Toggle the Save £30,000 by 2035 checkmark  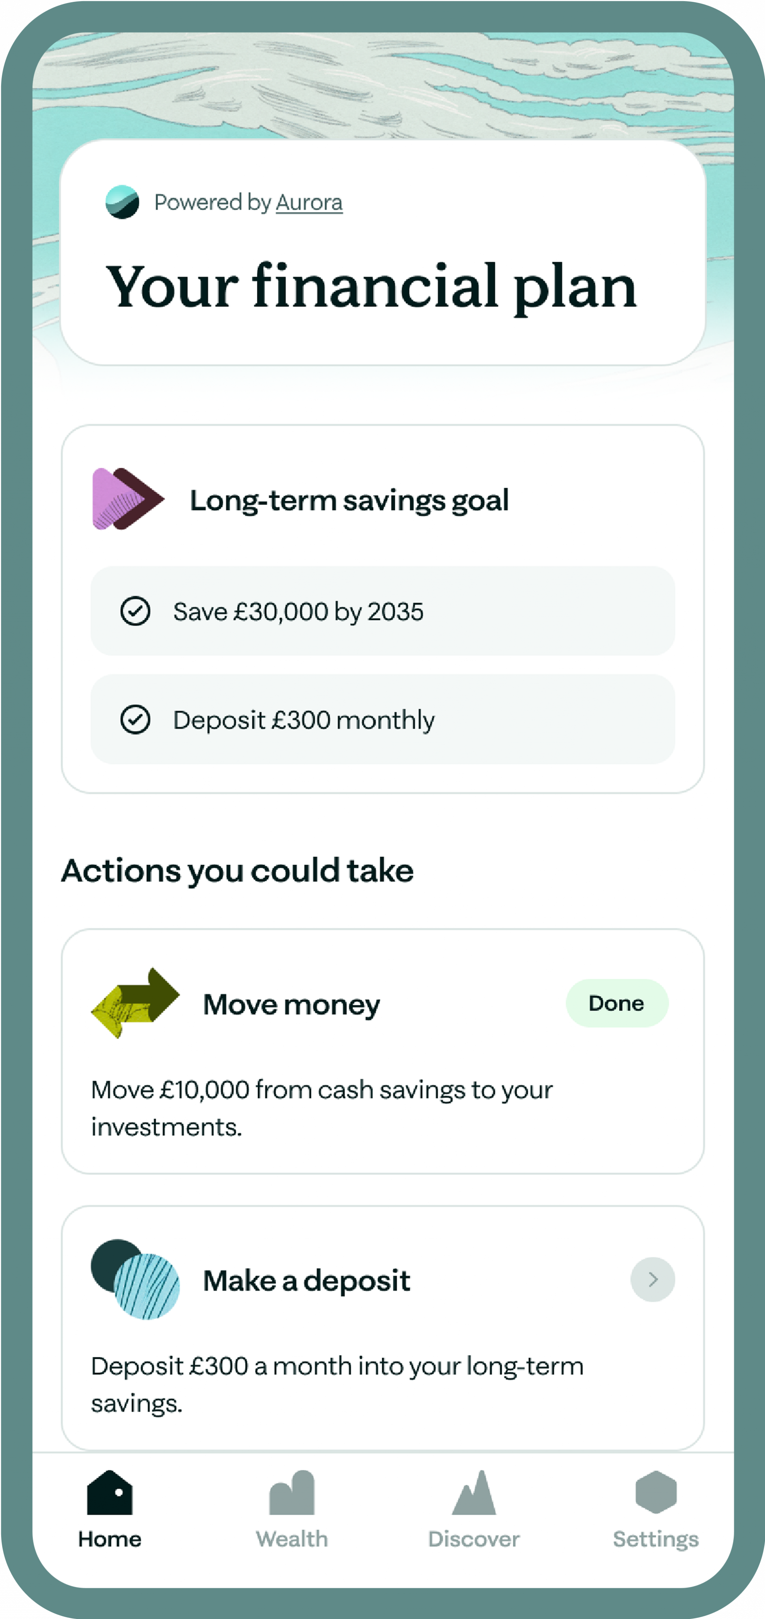[x=135, y=611]
